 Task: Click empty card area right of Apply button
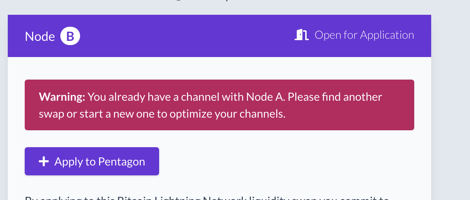[282, 161]
